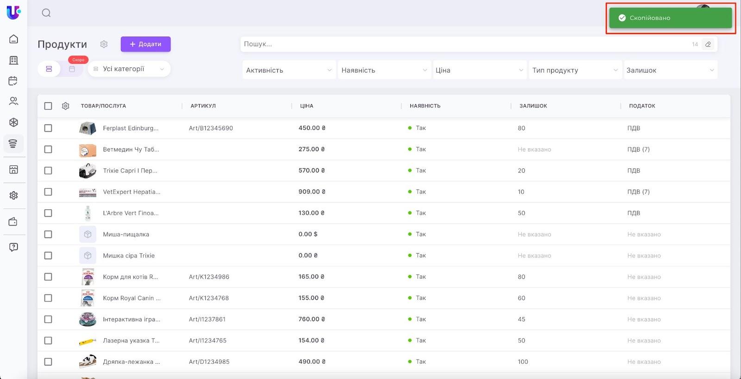Expand the Усі категорії dropdown
Image resolution: width=741 pixels, height=379 pixels.
tap(129, 69)
